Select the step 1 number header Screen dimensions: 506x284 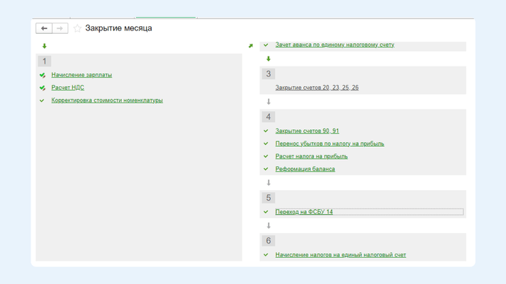click(45, 61)
